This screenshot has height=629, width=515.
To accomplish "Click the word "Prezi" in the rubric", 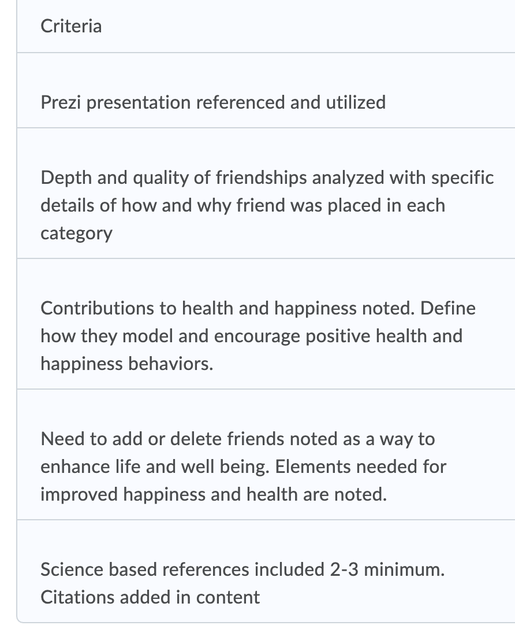I will point(61,102).
